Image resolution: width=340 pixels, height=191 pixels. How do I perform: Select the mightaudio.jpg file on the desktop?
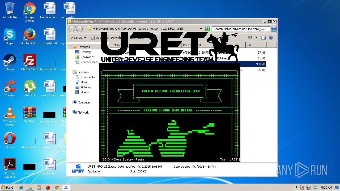[49, 117]
